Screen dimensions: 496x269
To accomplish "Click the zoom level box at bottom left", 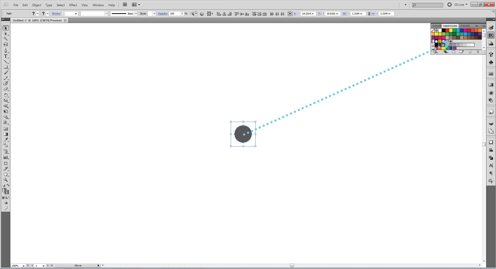I will coord(16,265).
